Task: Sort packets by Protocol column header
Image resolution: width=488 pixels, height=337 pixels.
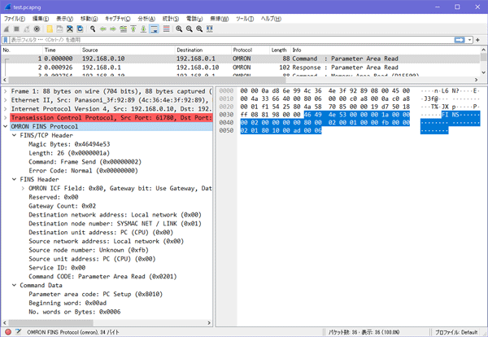Action: pos(251,50)
